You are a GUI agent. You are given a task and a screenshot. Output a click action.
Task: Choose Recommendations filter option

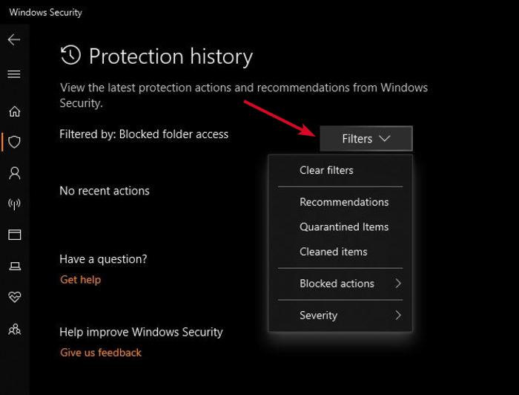tap(344, 202)
